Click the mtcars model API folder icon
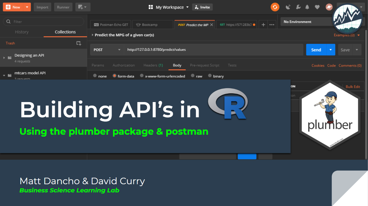The height and width of the screenshot is (206, 368). tap(10, 75)
